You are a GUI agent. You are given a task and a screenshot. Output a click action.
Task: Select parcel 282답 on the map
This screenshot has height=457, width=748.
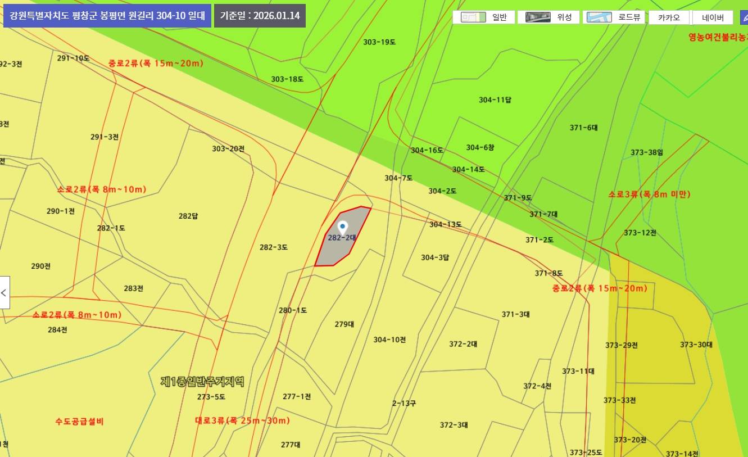click(x=188, y=216)
